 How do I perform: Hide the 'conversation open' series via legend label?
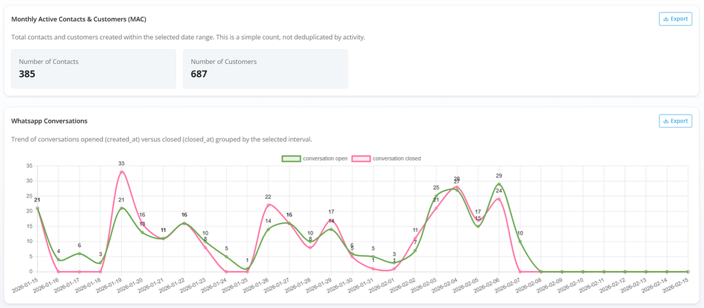[325, 158]
